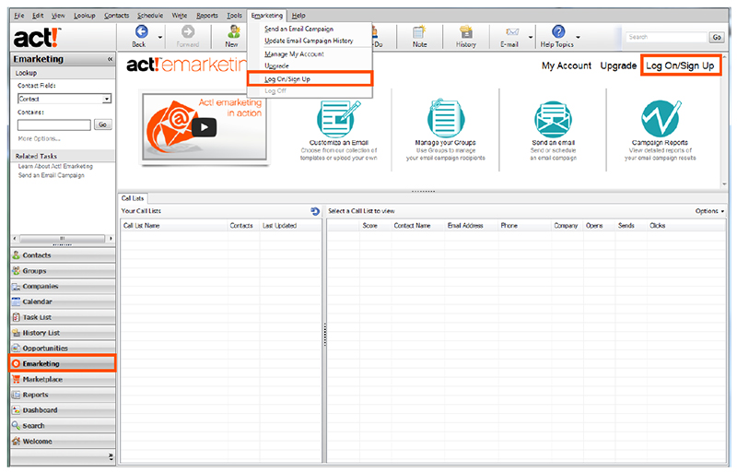Image resolution: width=737 pixels, height=473 pixels.
Task: Open Help Topics question mark icon
Action: (x=558, y=32)
